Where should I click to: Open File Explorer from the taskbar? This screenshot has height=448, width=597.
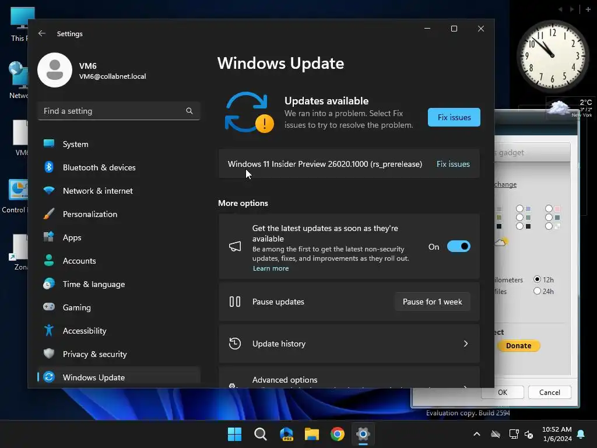click(x=312, y=434)
